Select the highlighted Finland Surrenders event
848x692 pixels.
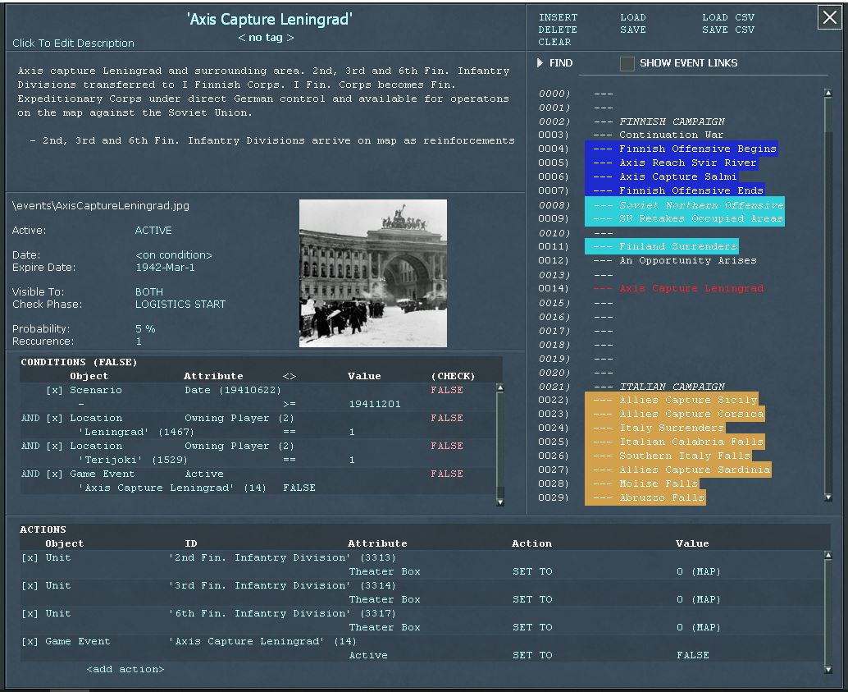click(x=661, y=246)
